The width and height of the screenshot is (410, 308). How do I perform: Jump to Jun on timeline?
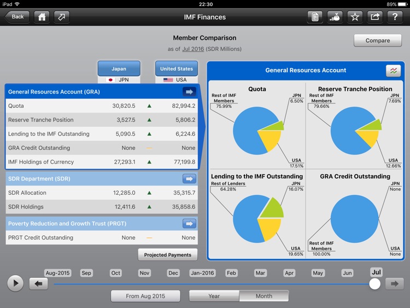point(347,273)
